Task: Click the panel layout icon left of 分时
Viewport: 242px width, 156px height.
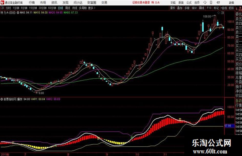Action: click(2, 8)
